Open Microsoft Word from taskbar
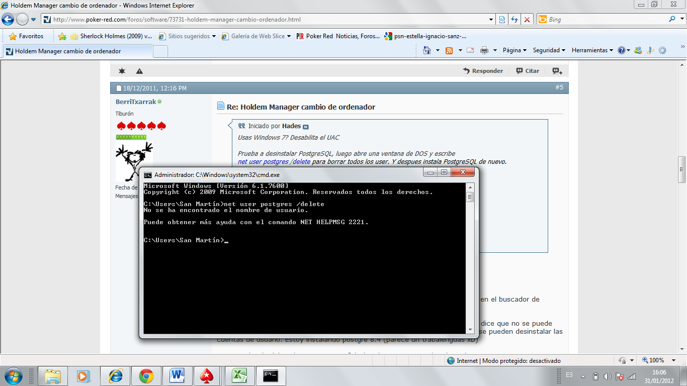687x386 pixels. tap(178, 376)
